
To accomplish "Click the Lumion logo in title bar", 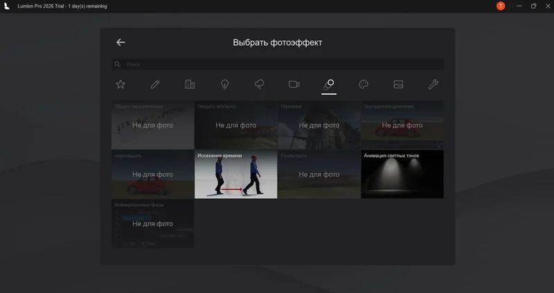I will 7,6.
